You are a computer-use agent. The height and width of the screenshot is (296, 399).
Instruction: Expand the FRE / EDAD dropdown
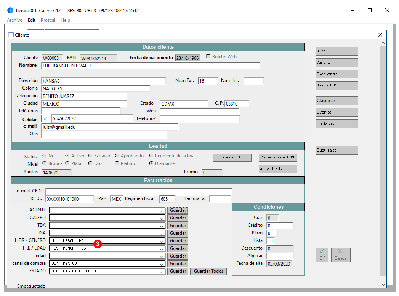click(162, 249)
